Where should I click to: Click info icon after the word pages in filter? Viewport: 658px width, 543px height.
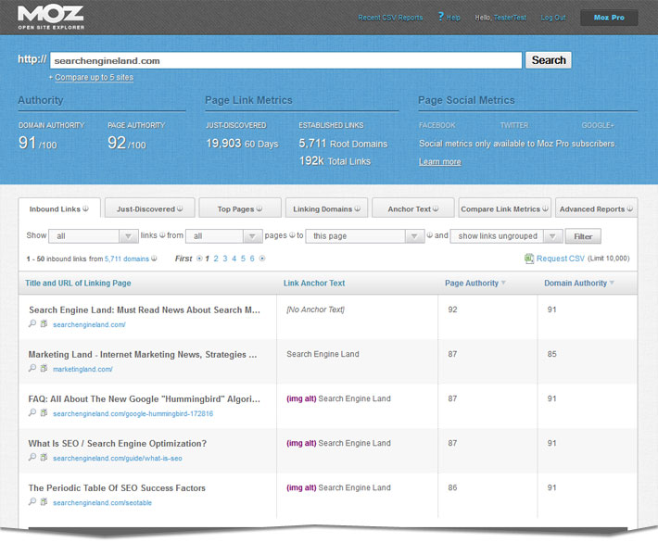pyautogui.click(x=292, y=235)
